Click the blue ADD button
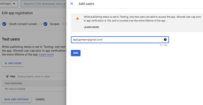 tap(76, 53)
